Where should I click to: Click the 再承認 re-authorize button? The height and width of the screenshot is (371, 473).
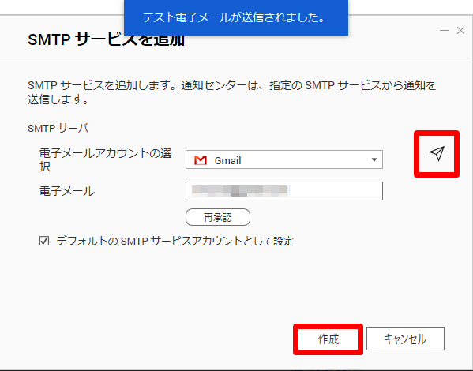pyautogui.click(x=218, y=217)
